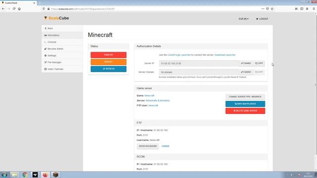
Task: Open the Mineshafts & Monsters server link
Action: tap(158, 100)
